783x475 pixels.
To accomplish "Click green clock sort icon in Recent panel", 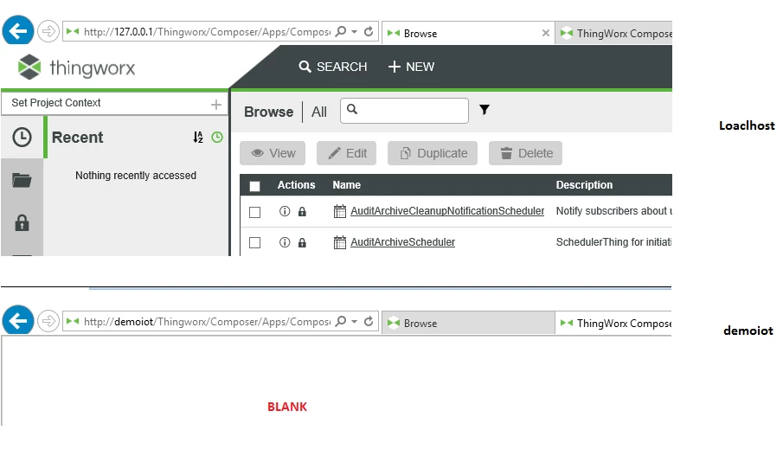I will point(217,138).
